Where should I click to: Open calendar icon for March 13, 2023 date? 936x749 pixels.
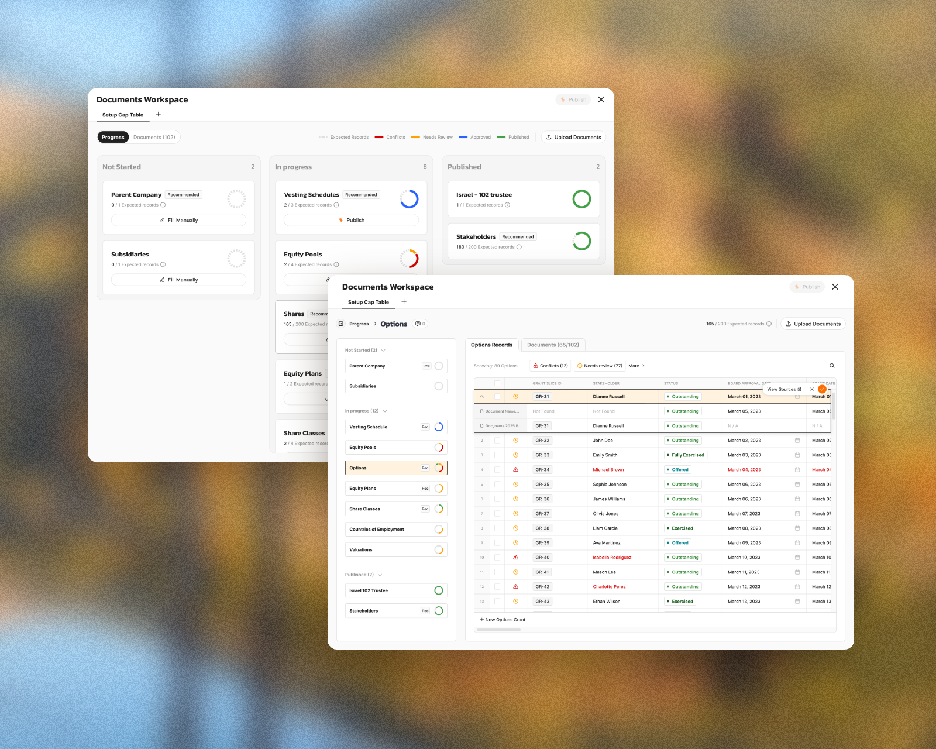[x=797, y=601]
